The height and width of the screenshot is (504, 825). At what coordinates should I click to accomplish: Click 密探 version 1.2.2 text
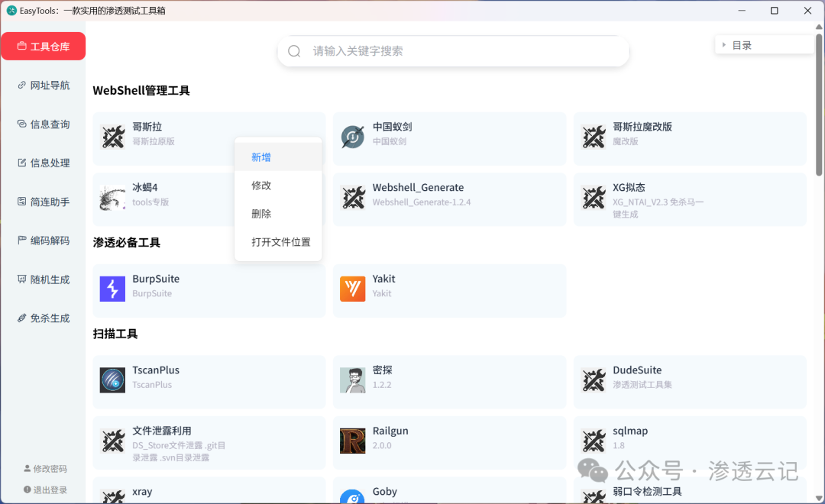pyautogui.click(x=382, y=385)
